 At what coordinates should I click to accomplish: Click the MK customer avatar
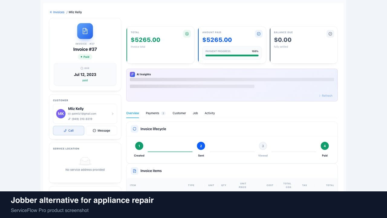[61, 114]
